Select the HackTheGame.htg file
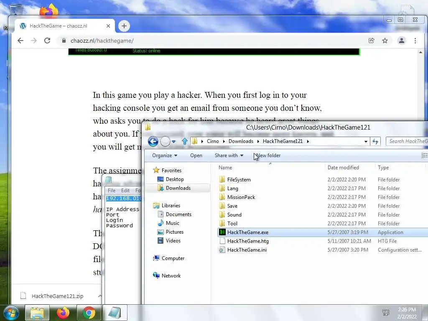 [247, 241]
